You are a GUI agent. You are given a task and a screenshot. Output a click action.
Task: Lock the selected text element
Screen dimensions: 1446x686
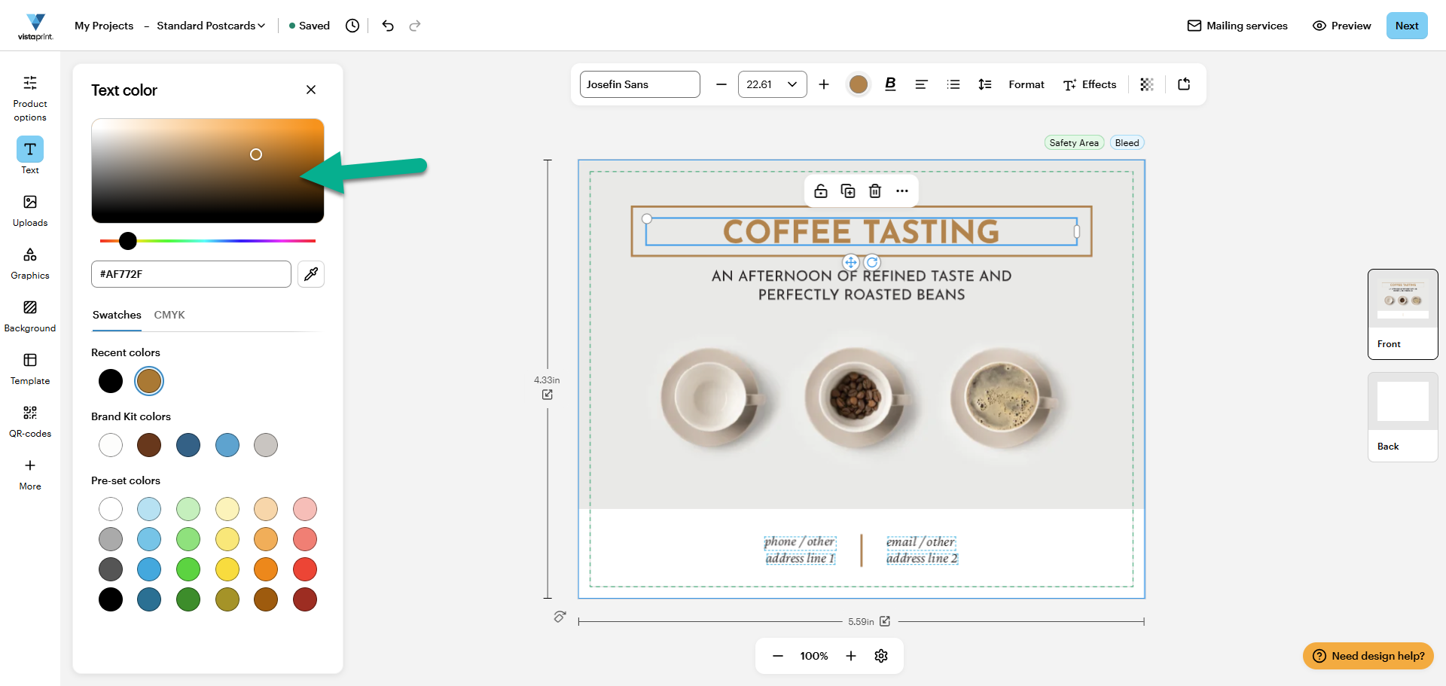pyautogui.click(x=821, y=191)
